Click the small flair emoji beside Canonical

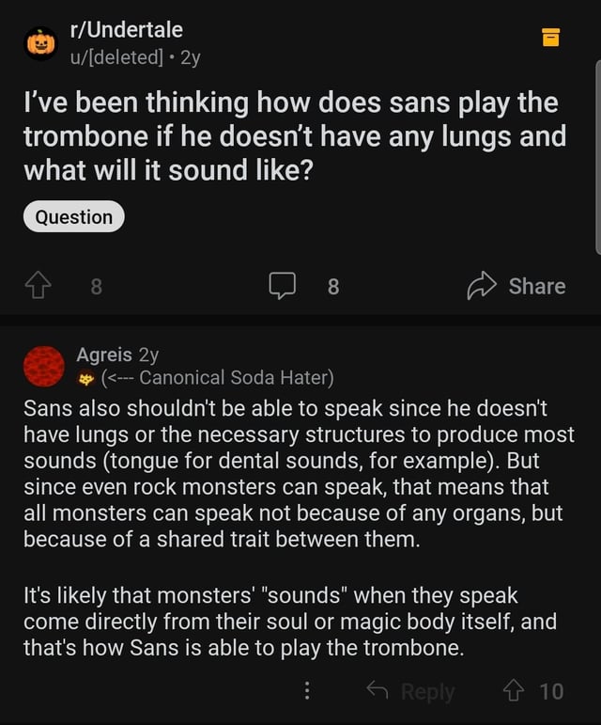(86, 378)
